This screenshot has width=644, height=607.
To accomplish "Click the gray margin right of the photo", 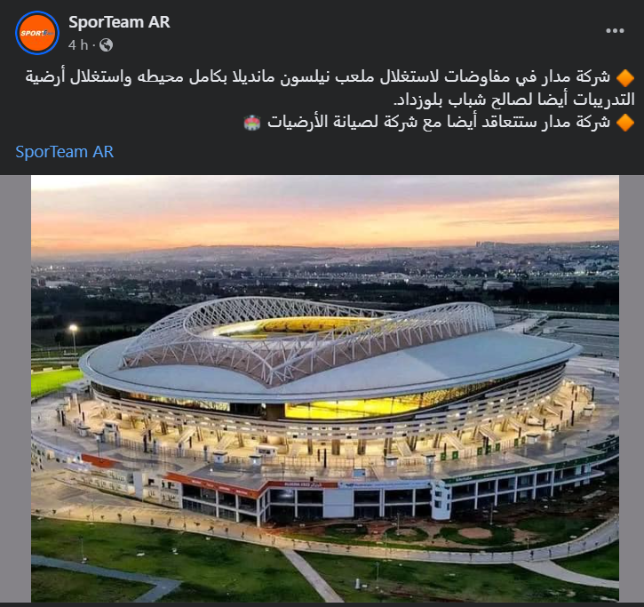I will click(x=632, y=388).
